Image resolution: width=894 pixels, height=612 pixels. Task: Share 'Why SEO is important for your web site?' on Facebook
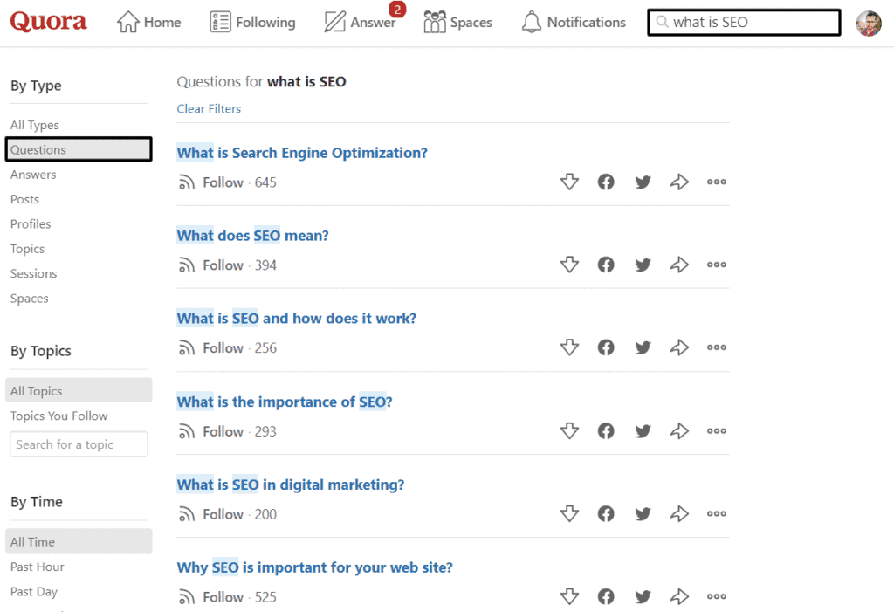click(x=606, y=596)
